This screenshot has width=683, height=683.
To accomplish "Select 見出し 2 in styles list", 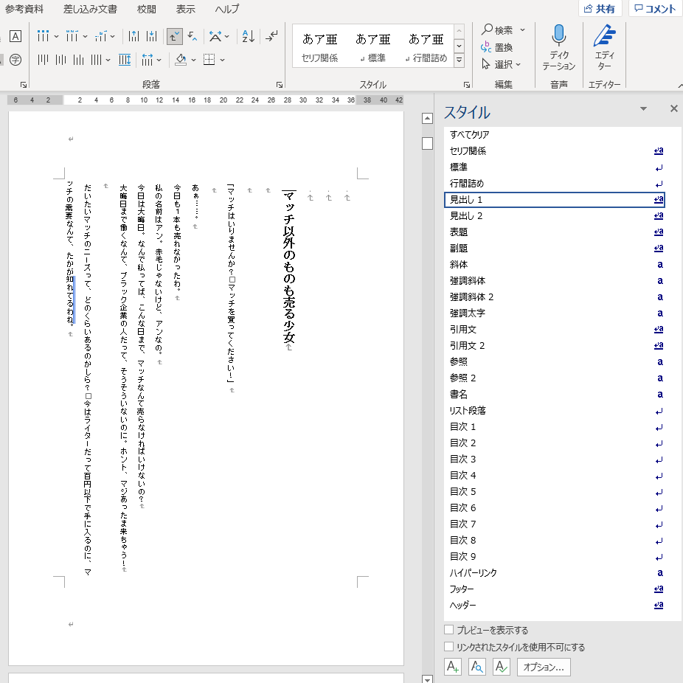I will pos(555,215).
